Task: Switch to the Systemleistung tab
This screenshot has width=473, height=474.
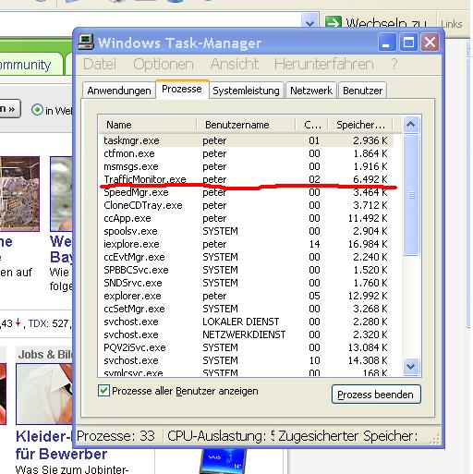Action: pos(246,91)
